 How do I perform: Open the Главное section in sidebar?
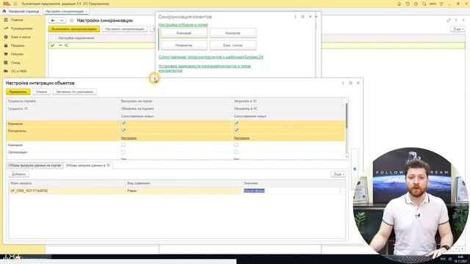17,20
